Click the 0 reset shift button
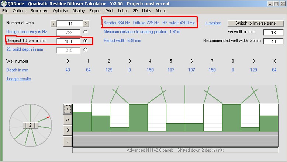 click(68, 130)
